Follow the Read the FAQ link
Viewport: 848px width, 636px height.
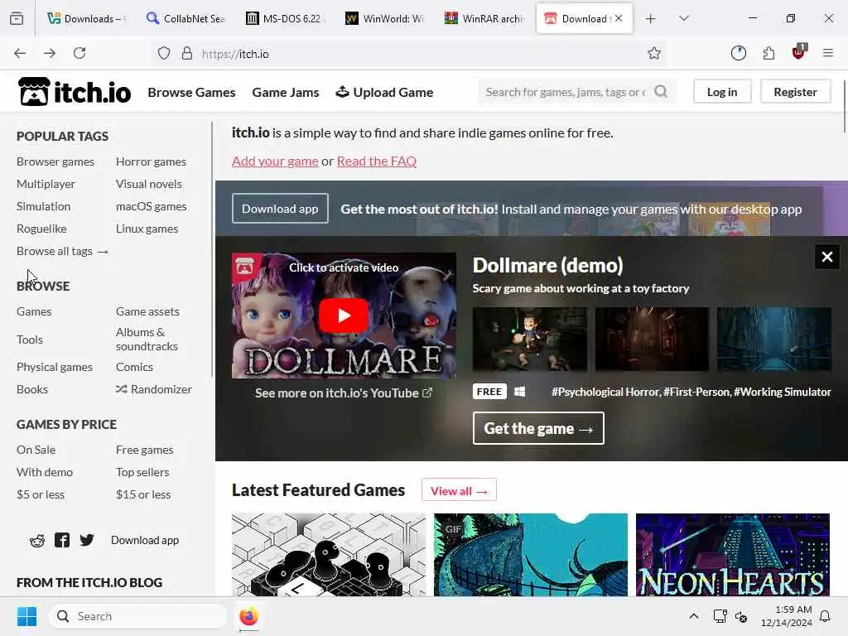pyautogui.click(x=377, y=161)
